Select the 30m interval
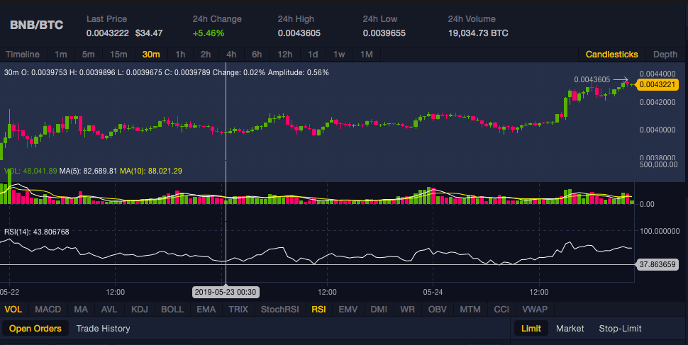This screenshot has height=345, width=688. 151,55
